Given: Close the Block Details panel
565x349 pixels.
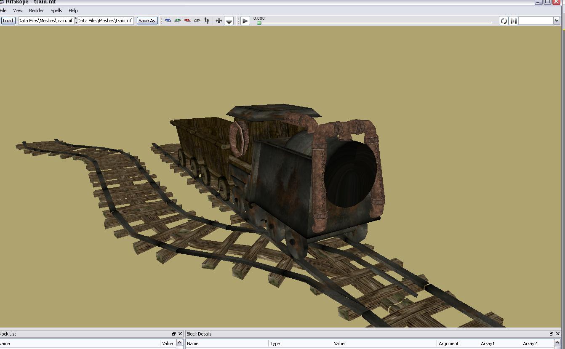Looking at the screenshot, I should [x=558, y=334].
